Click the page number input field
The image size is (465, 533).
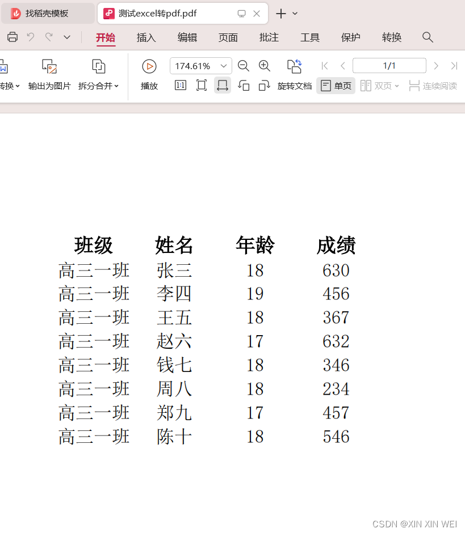pyautogui.click(x=389, y=66)
